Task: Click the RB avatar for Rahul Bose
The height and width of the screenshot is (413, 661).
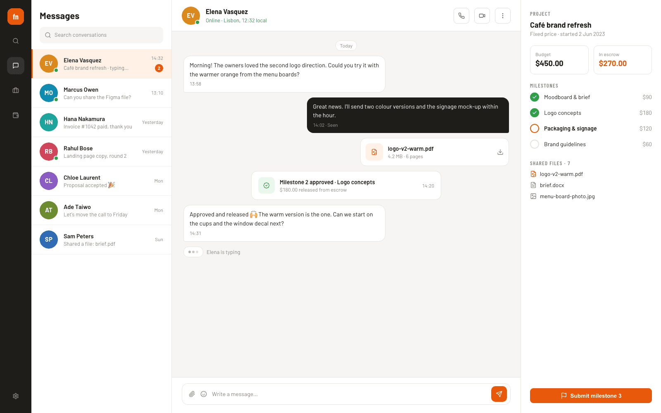Action: click(49, 152)
